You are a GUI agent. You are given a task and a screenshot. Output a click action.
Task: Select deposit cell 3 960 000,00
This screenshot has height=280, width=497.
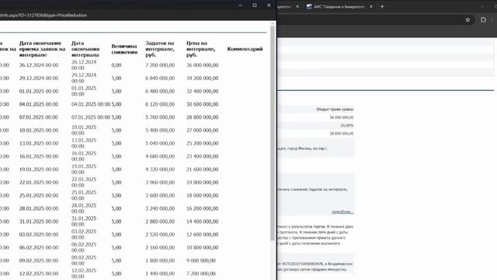point(160,182)
